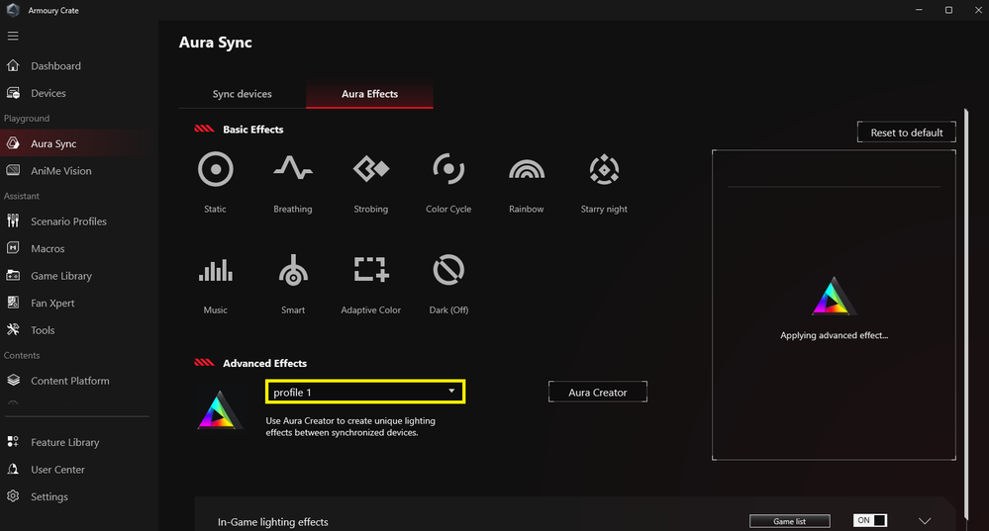989x531 pixels.
Task: Click the AniMe Vision sidebar icon
Action: coord(13,171)
